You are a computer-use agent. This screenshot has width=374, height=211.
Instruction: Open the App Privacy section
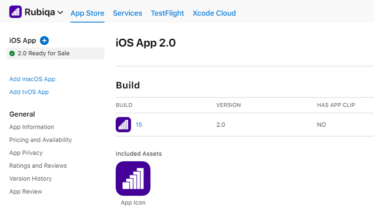pyautogui.click(x=26, y=152)
